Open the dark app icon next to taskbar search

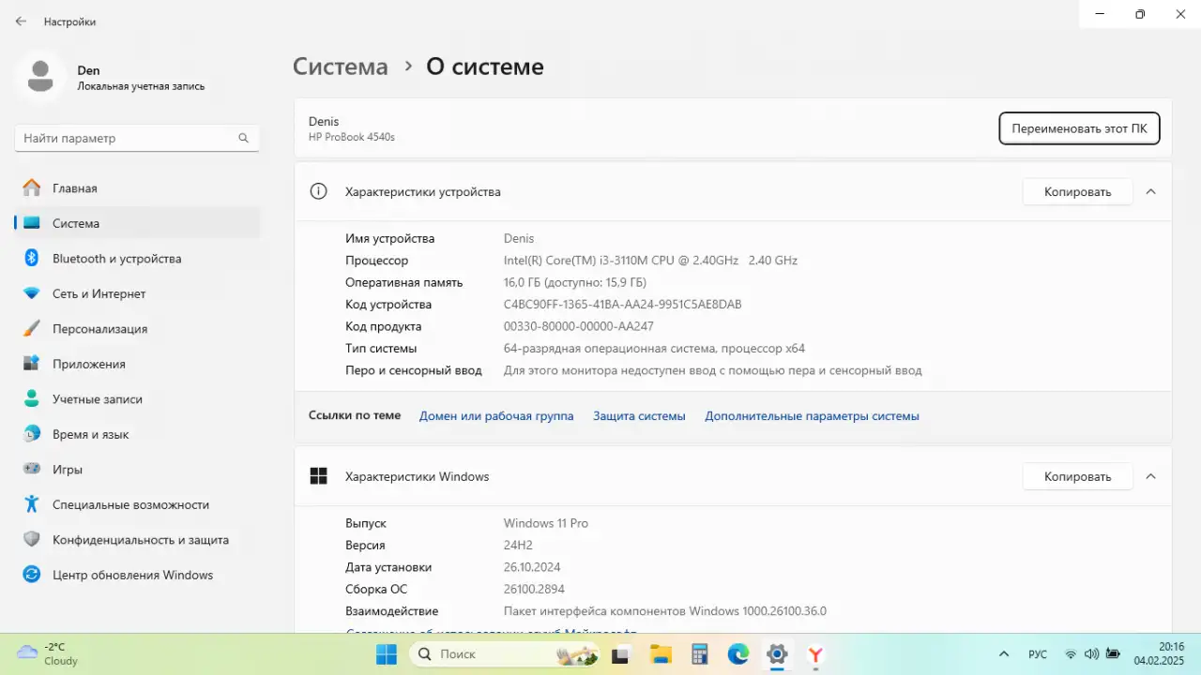[x=621, y=653]
